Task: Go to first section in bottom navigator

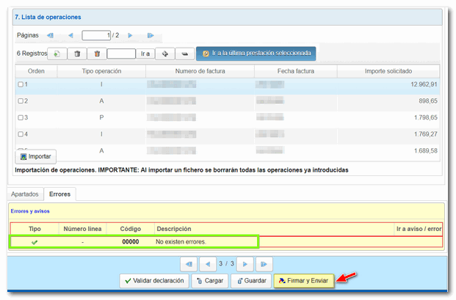Action: pos(189,263)
